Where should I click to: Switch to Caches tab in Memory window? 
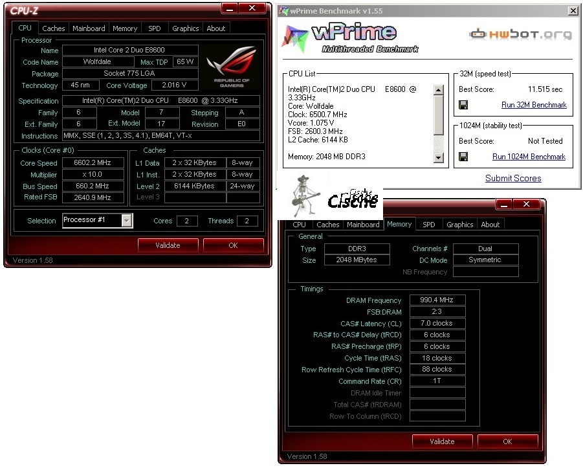[328, 225]
